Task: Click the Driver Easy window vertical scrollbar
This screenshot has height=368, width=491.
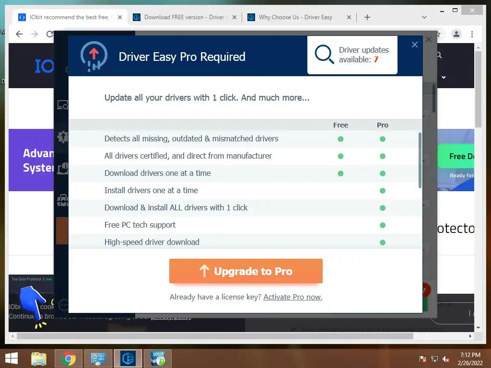Action: 434,98
